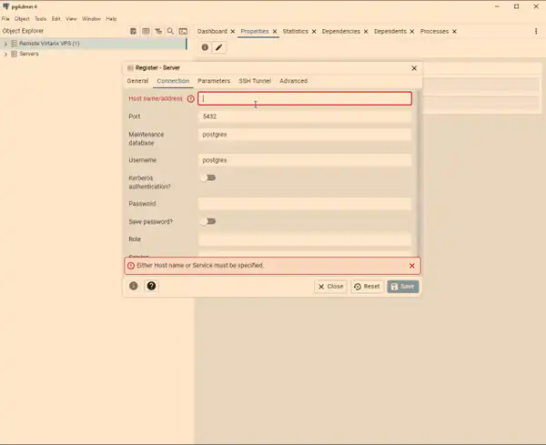The width and height of the screenshot is (546, 445).
Task: Open the Query Tool icon in Object Explorer
Action: coord(133,31)
